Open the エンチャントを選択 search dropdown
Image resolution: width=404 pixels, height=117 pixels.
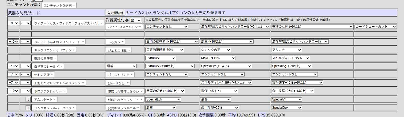point(59,5)
